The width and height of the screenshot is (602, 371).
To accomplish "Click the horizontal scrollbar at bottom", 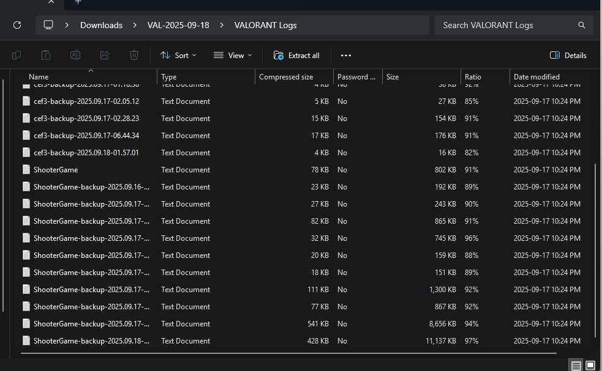I will coord(288,353).
